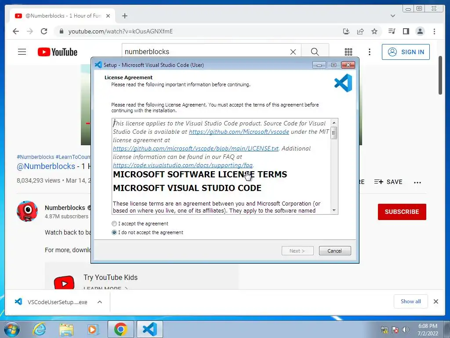
Task: Close the Chrome downloads bar
Action: coord(435,301)
